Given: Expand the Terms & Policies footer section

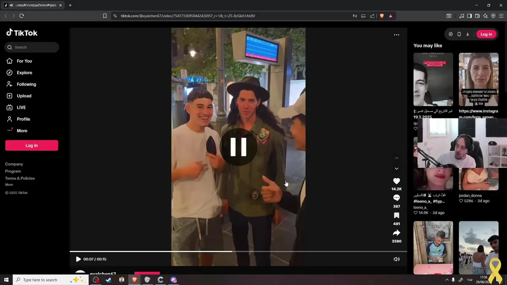Looking at the screenshot, I should tap(20, 178).
